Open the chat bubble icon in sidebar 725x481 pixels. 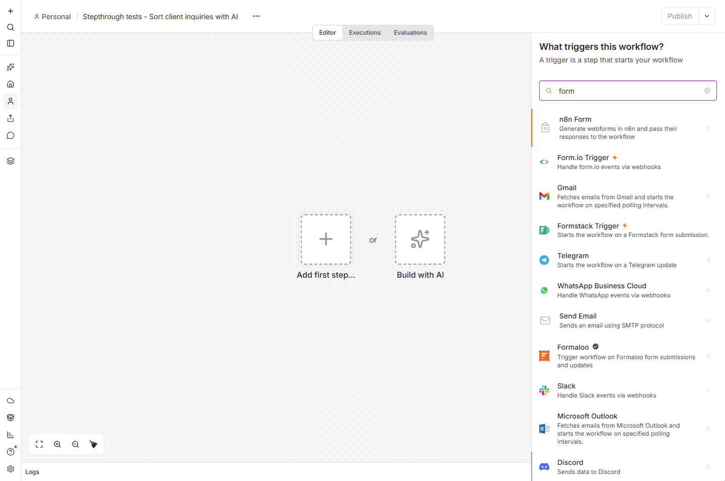[11, 135]
